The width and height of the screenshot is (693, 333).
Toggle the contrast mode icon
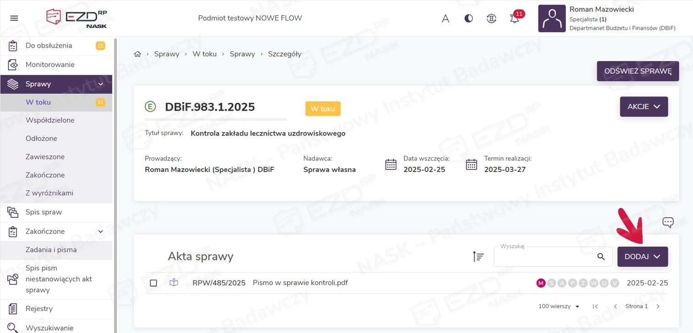pos(468,19)
